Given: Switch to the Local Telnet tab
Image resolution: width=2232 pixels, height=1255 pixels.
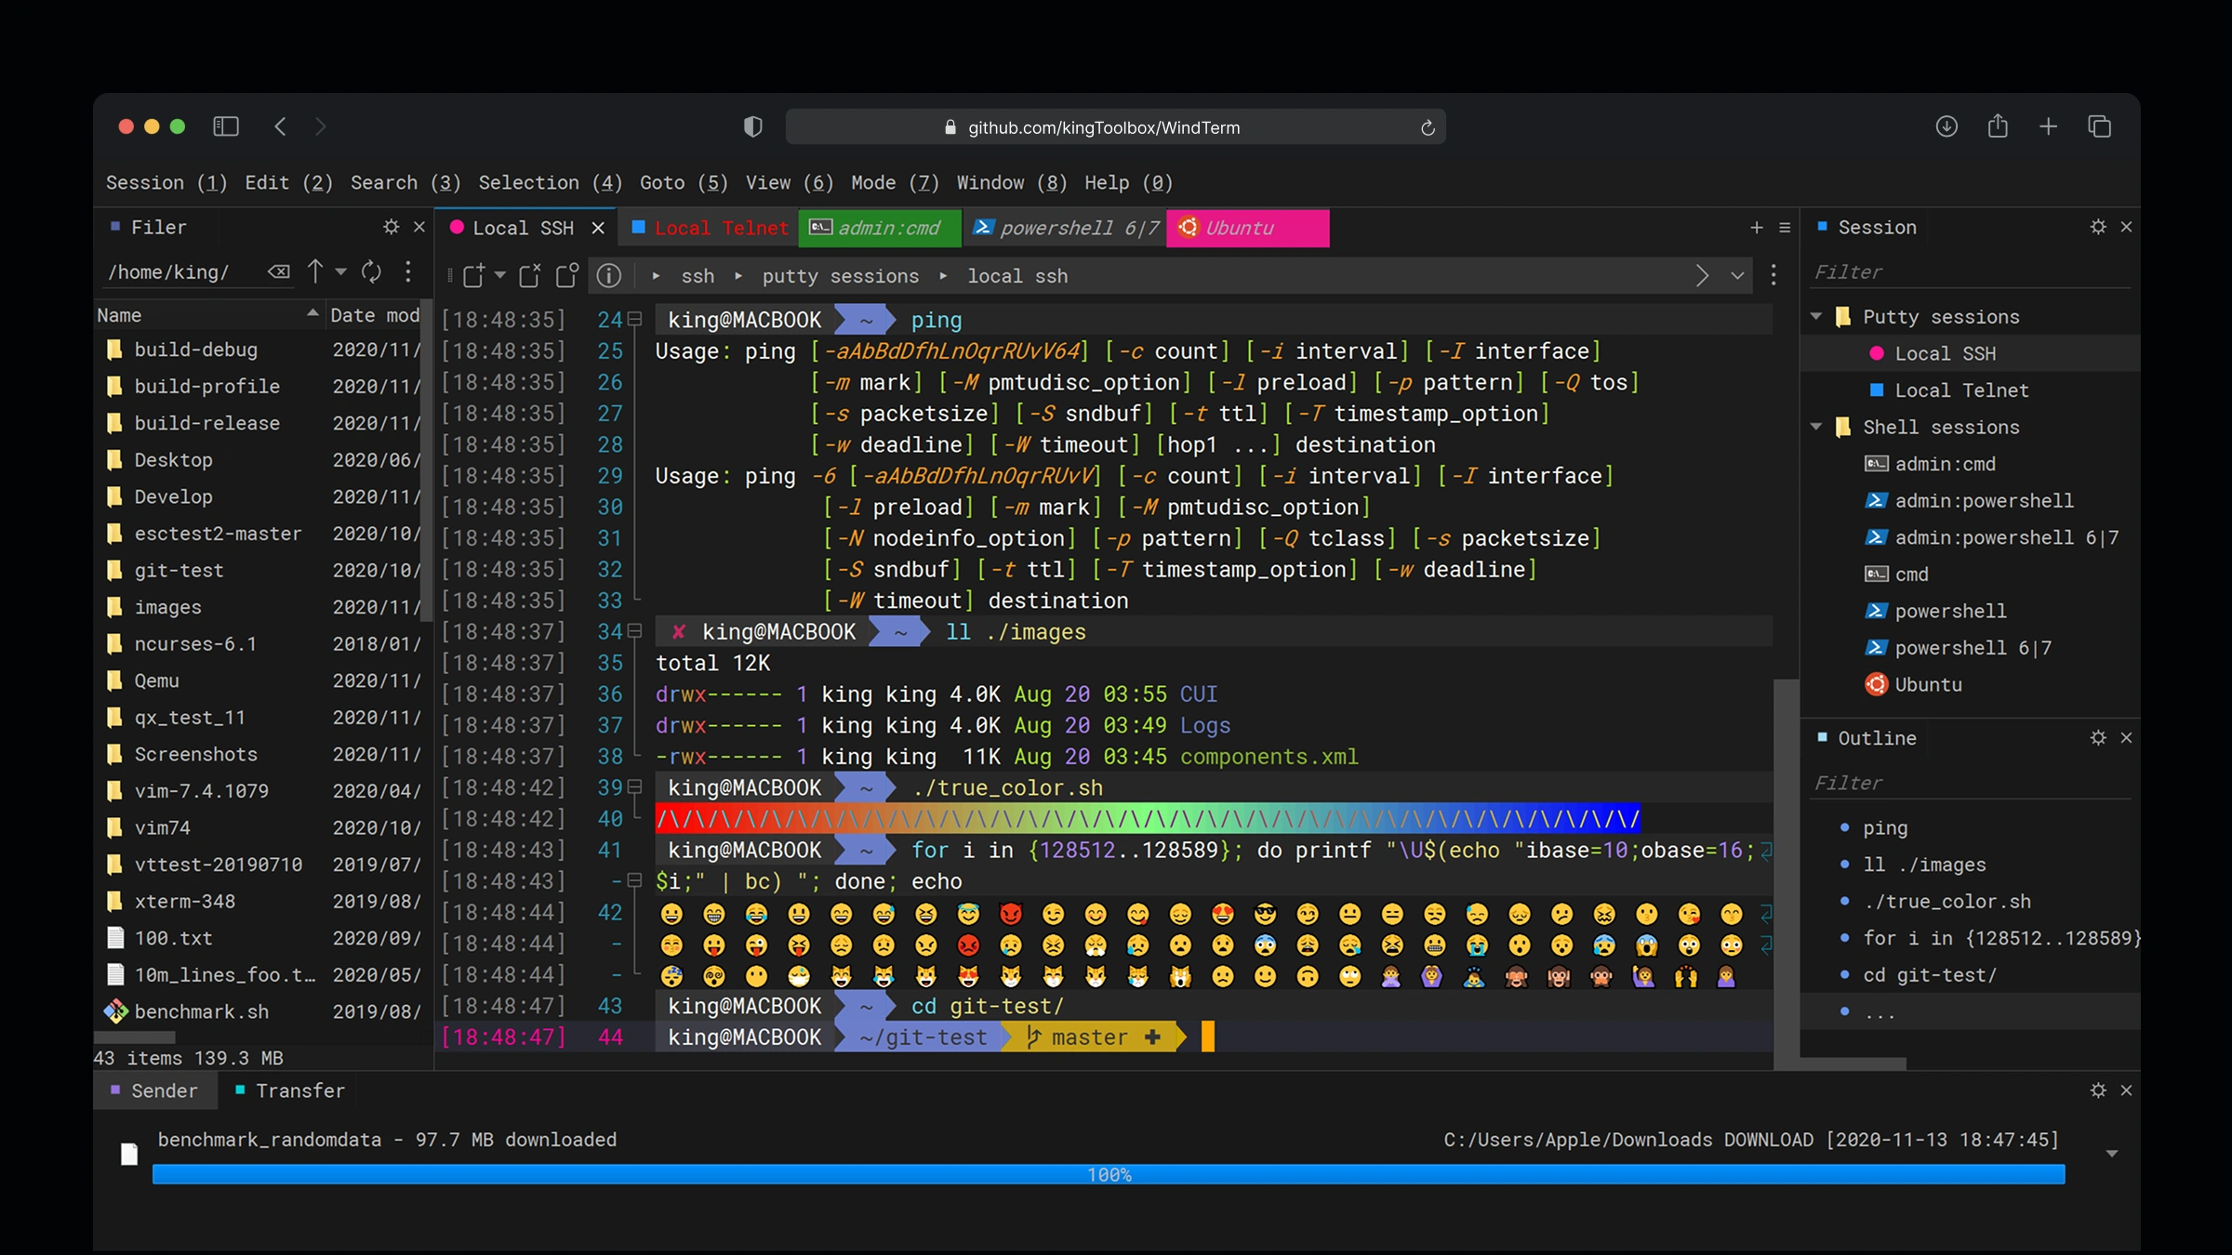Looking at the screenshot, I should [x=710, y=229].
